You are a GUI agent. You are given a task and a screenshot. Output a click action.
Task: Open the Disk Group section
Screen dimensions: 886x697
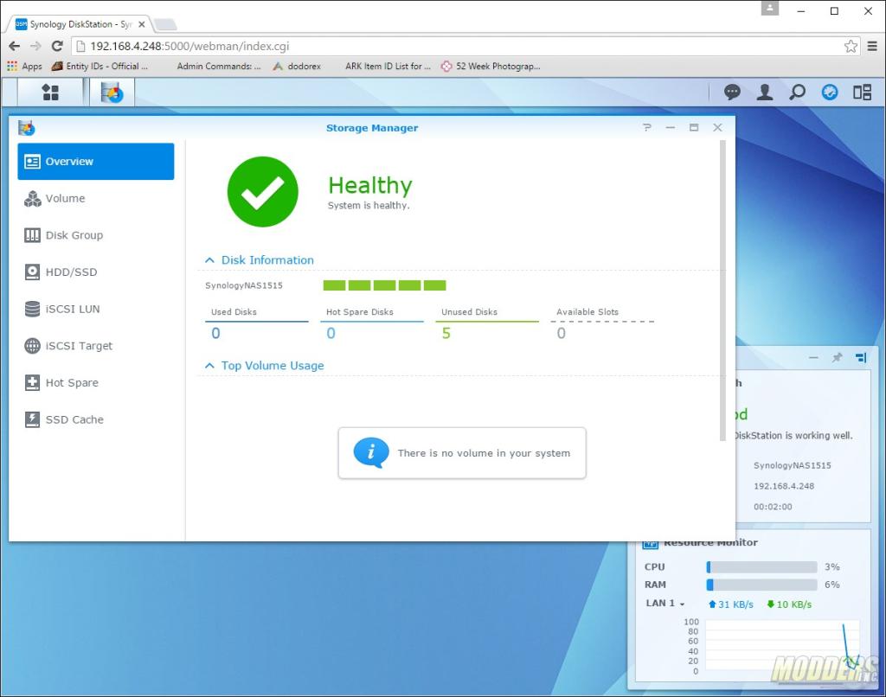point(74,235)
